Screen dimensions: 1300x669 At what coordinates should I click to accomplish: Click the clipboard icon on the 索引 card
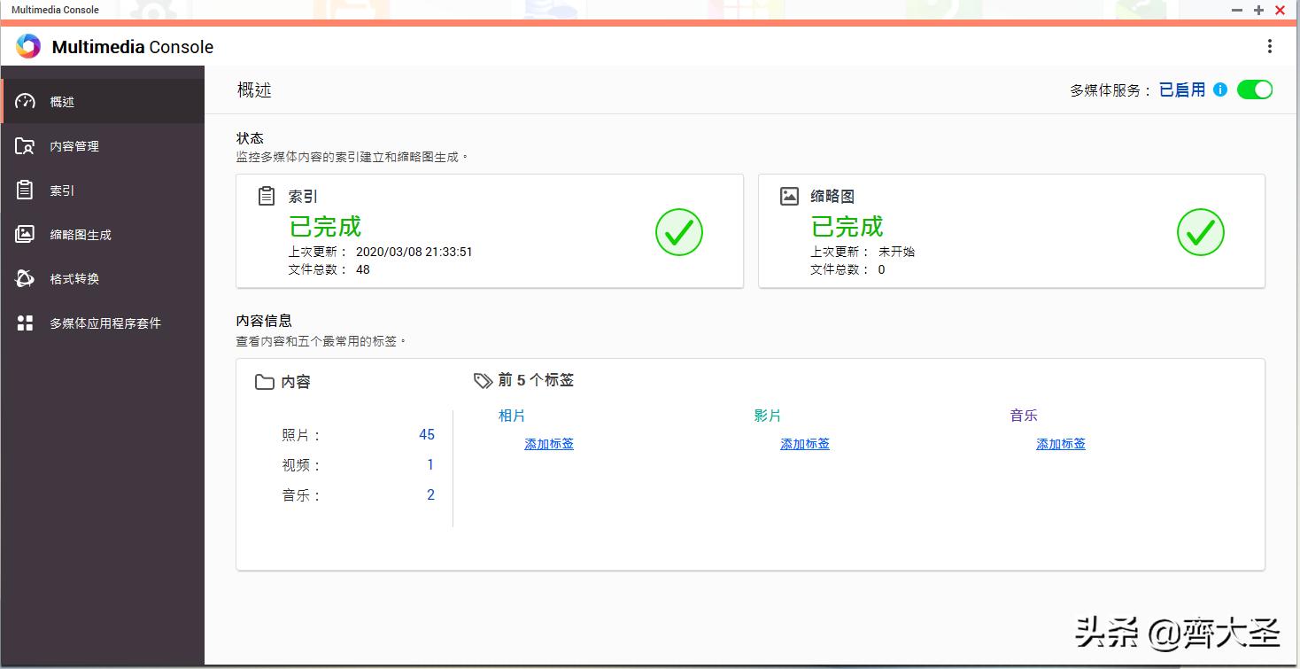pyautogui.click(x=265, y=196)
